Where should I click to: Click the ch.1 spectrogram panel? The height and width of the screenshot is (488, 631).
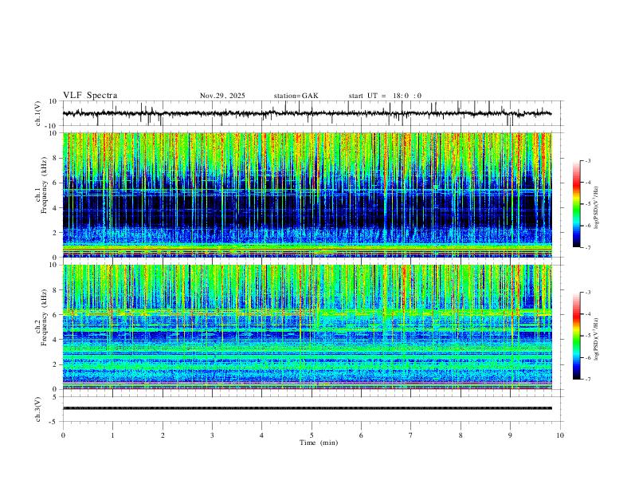(308, 195)
